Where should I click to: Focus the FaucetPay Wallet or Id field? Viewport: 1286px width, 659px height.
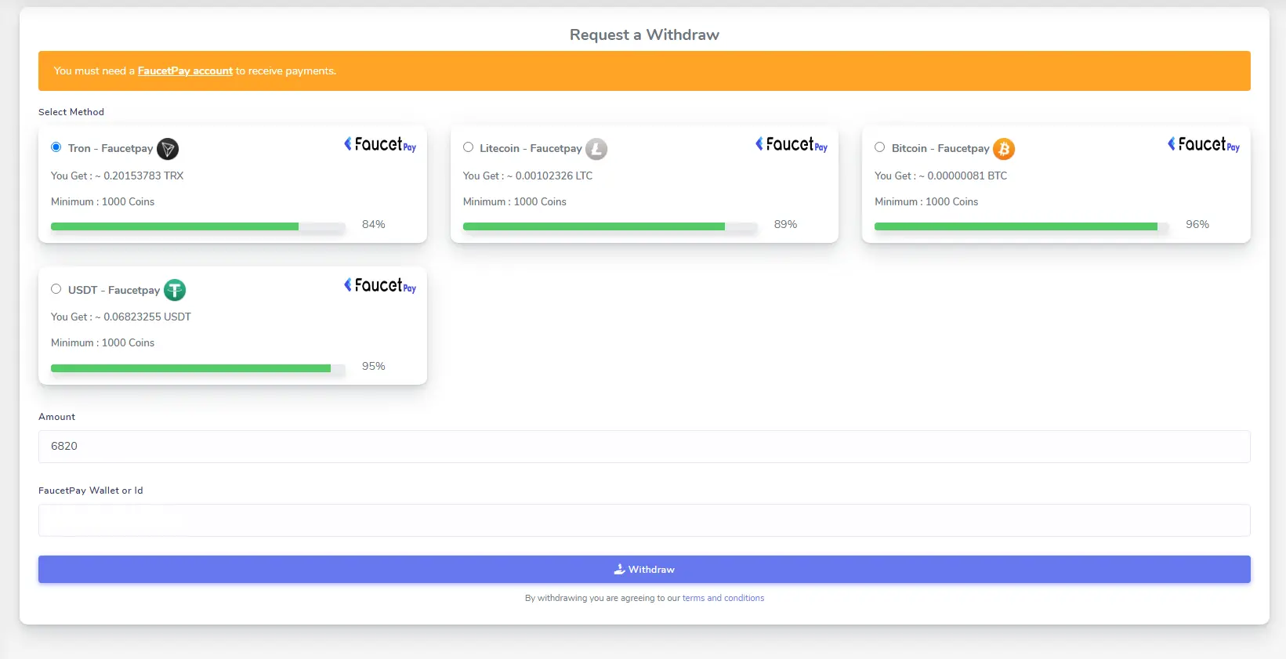coord(644,520)
